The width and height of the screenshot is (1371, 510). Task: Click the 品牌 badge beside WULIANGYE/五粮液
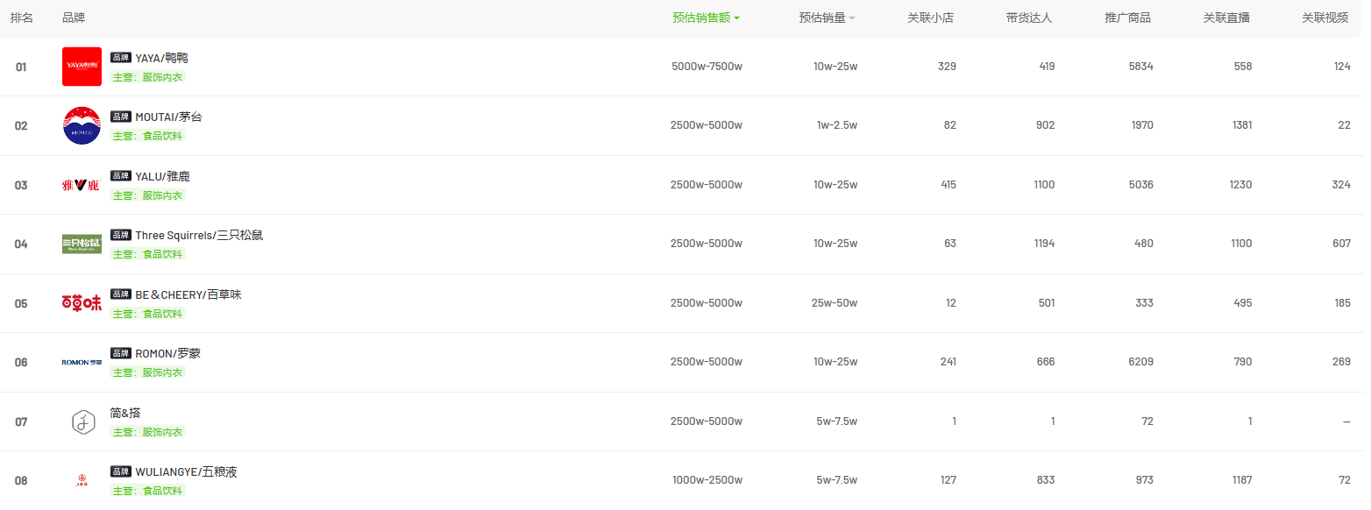tap(121, 471)
